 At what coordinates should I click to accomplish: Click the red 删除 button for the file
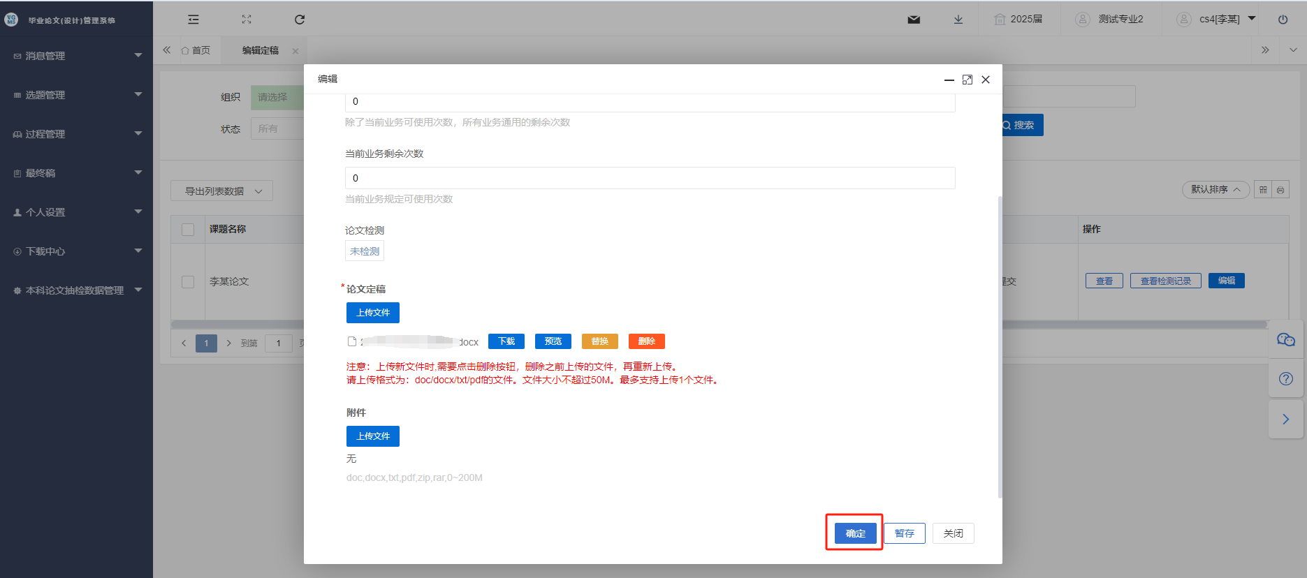click(x=647, y=341)
